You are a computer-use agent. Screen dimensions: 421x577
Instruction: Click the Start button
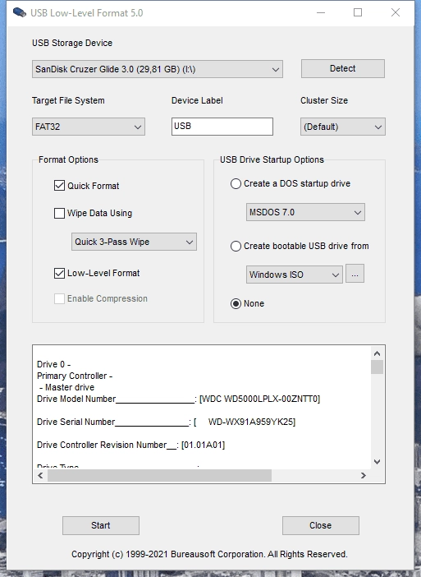(x=101, y=525)
